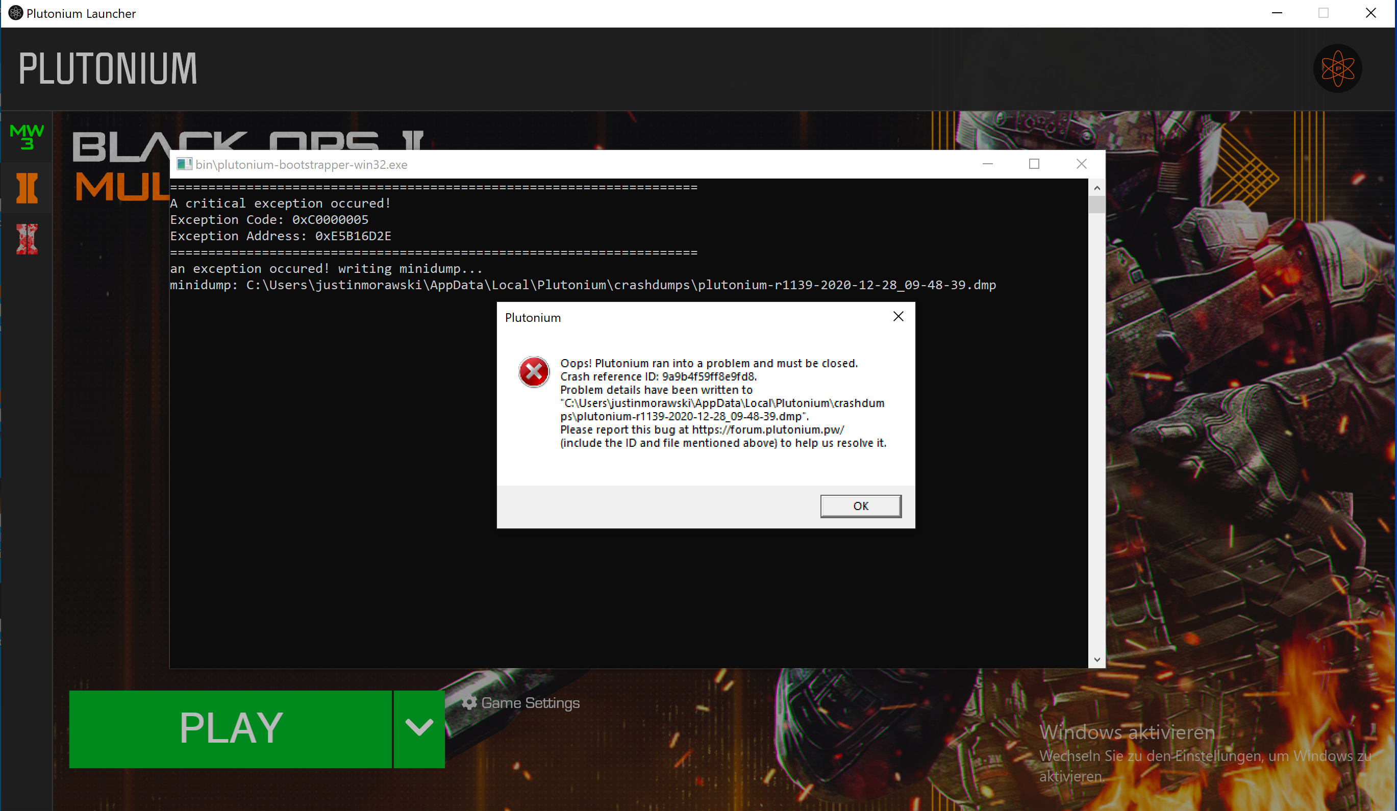Click the Plutonium Launcher title bar logo
The height and width of the screenshot is (811, 1397).
click(15, 13)
